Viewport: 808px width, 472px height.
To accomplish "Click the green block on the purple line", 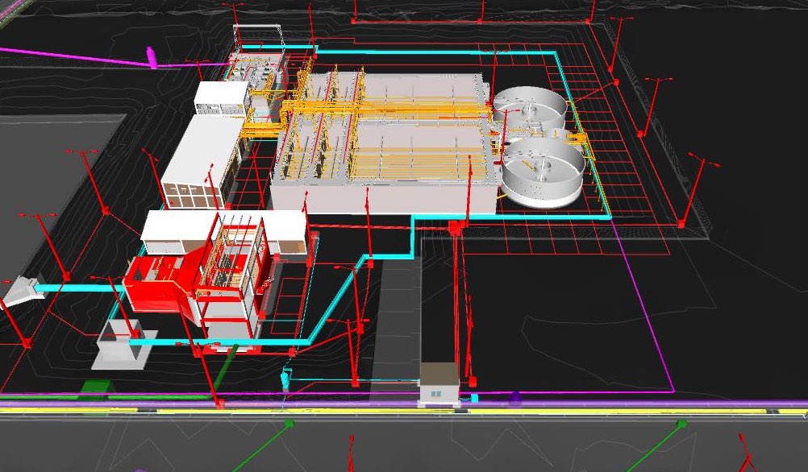I will pos(96,389).
